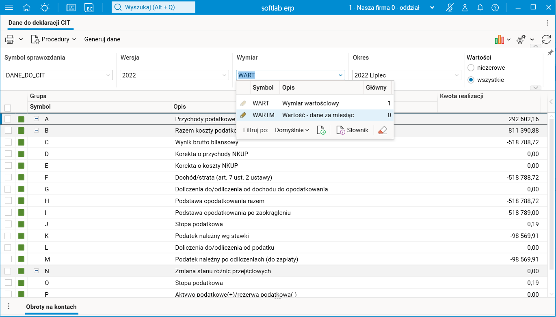Select the 'wszystkie' radio option

[471, 80]
